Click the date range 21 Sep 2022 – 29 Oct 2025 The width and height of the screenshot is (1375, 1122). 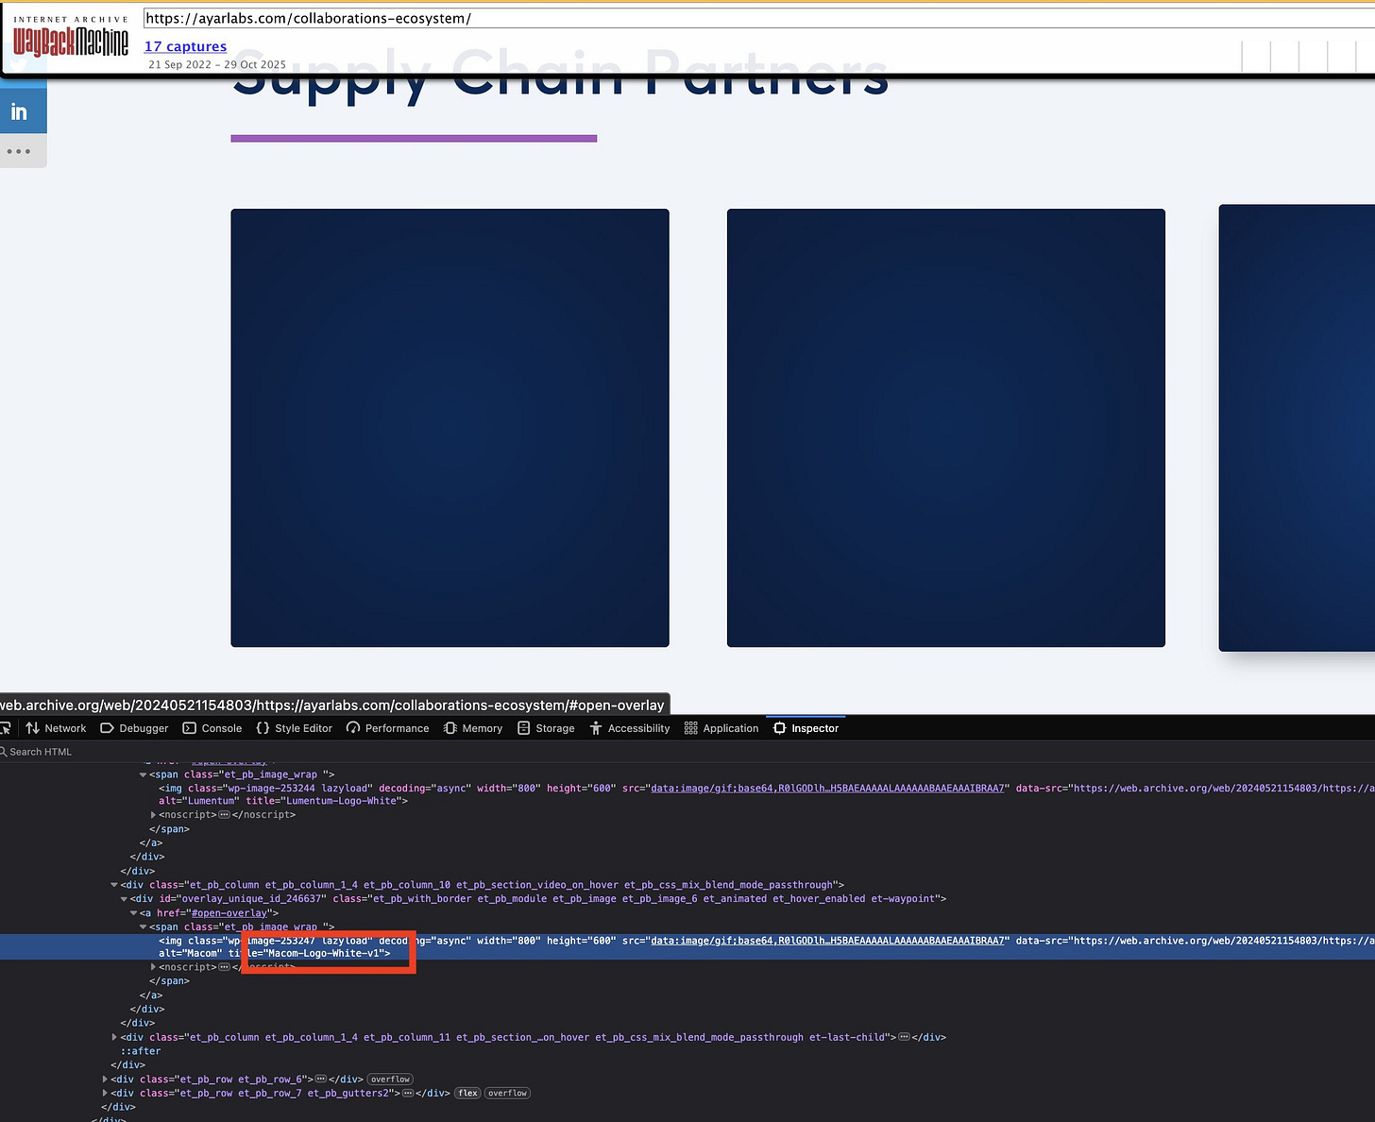[x=217, y=64]
